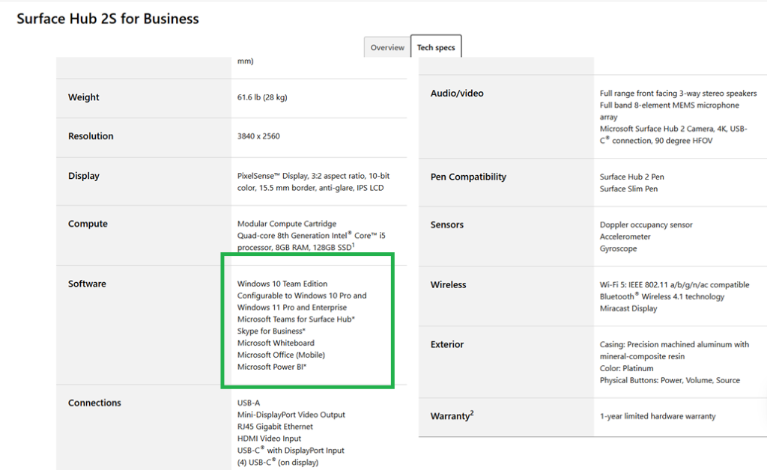Click the Compute row label
Viewport: 767px width, 470px height.
pos(88,224)
